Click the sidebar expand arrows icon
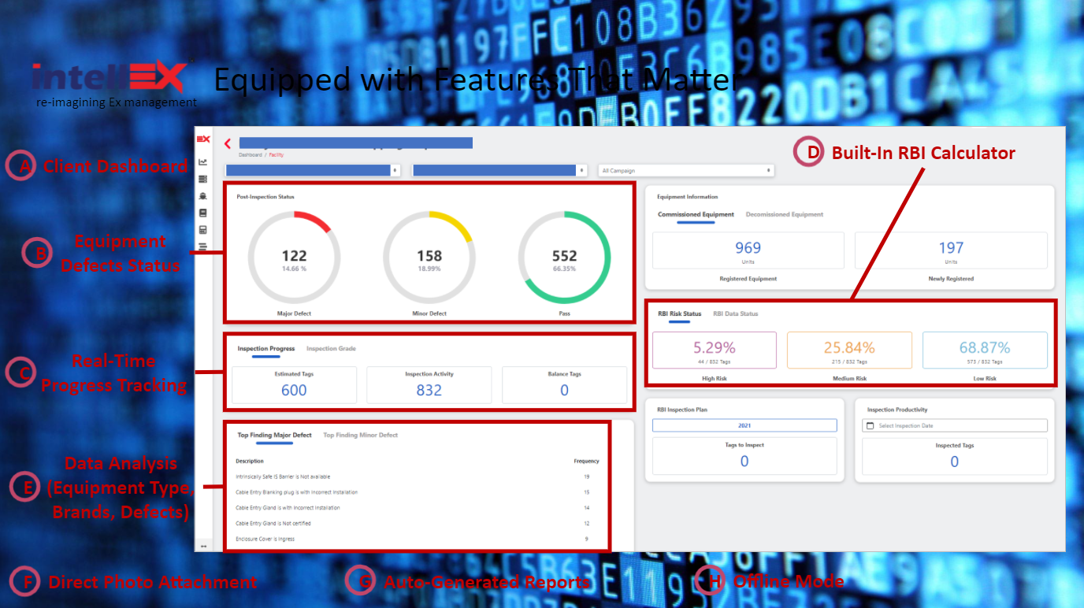1084x608 pixels. coord(203,546)
